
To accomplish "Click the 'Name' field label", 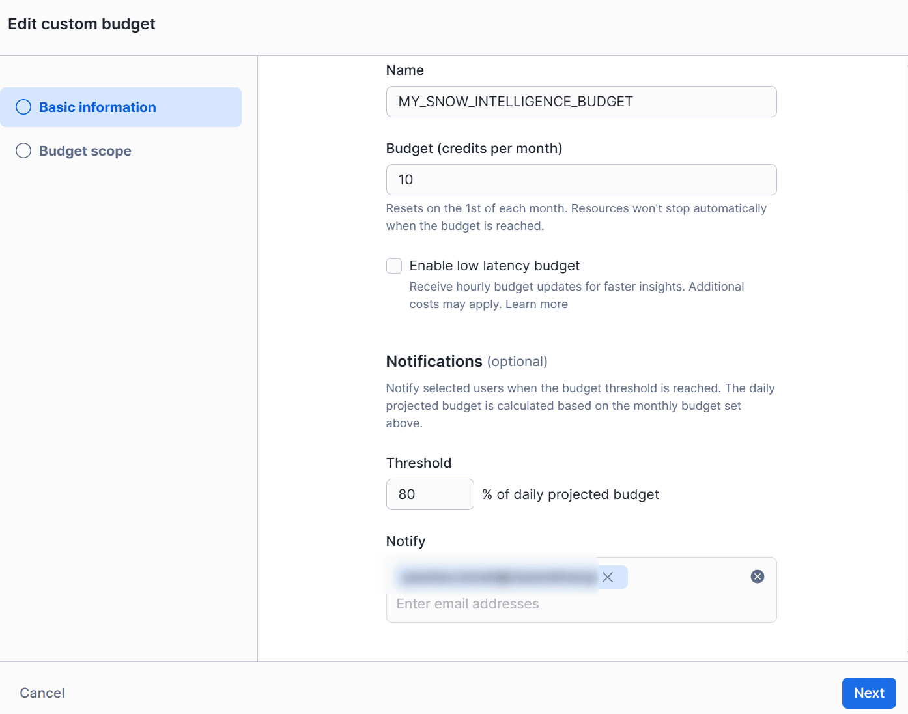I will (404, 70).
